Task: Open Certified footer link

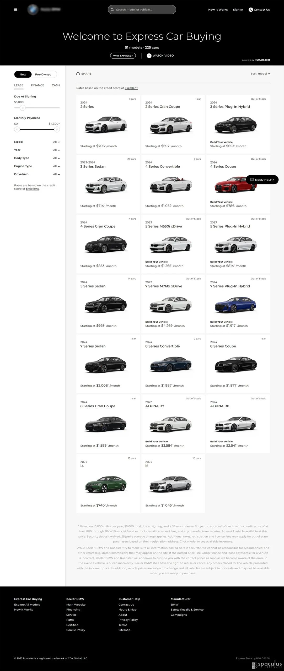Action: coord(72,625)
